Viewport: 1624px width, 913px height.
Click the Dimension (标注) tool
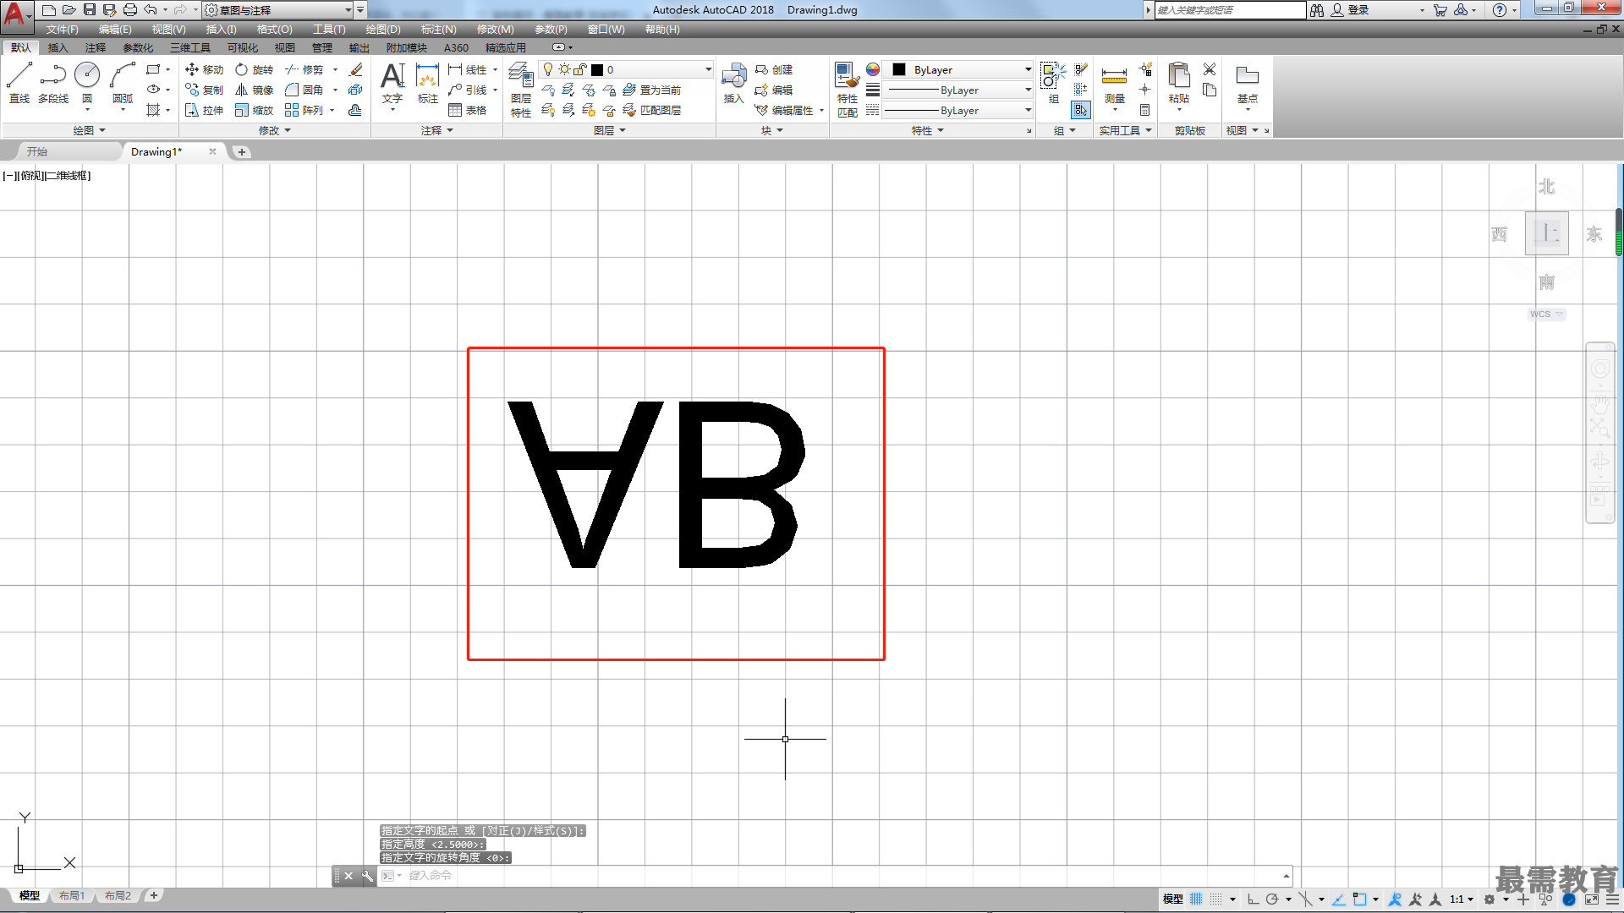[x=428, y=82]
